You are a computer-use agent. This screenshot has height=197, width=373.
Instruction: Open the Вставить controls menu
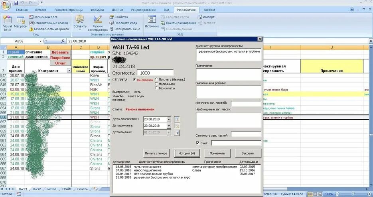tap(80, 23)
